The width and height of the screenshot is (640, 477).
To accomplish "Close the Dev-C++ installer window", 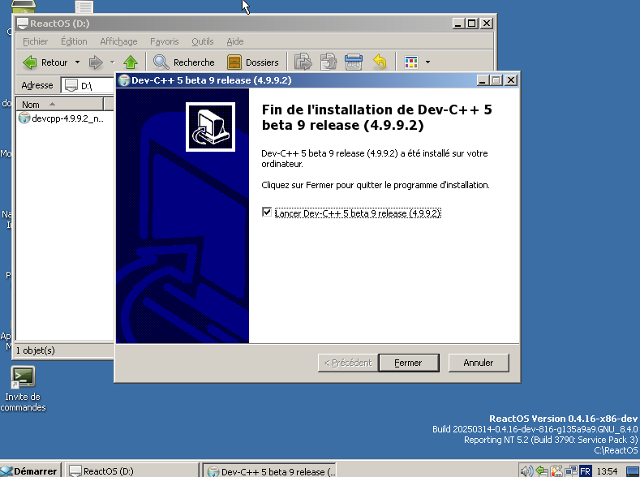I will 511,80.
